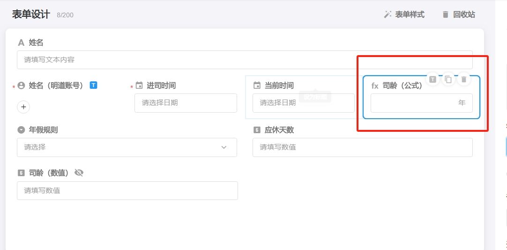507x250 pixels.
Task: Open the 年假规则 请选择 dropdown
Action: tap(127, 147)
